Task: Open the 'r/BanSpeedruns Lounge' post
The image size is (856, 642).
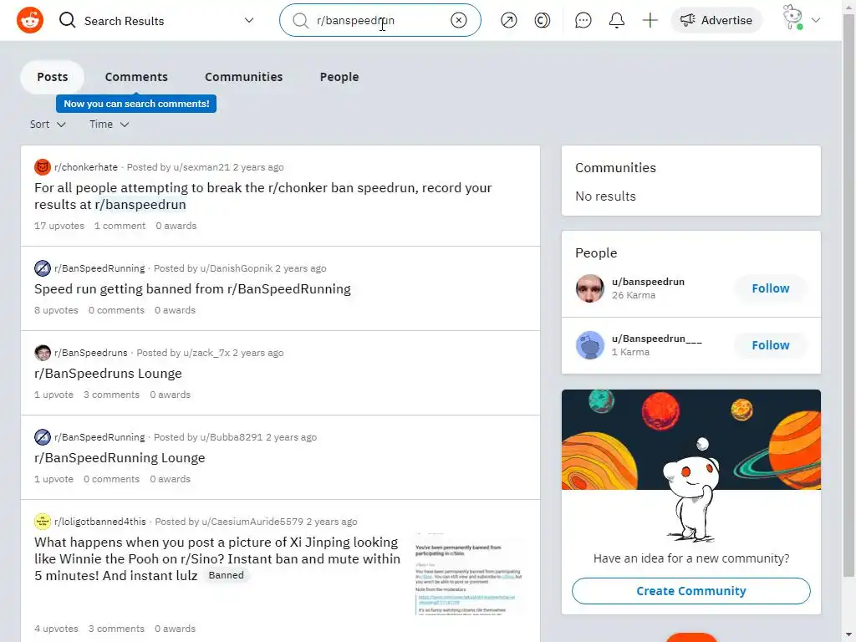Action: pyautogui.click(x=108, y=374)
